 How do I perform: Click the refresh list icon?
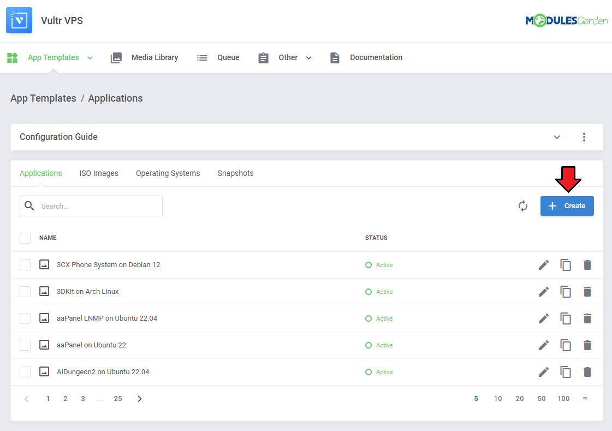(x=523, y=206)
